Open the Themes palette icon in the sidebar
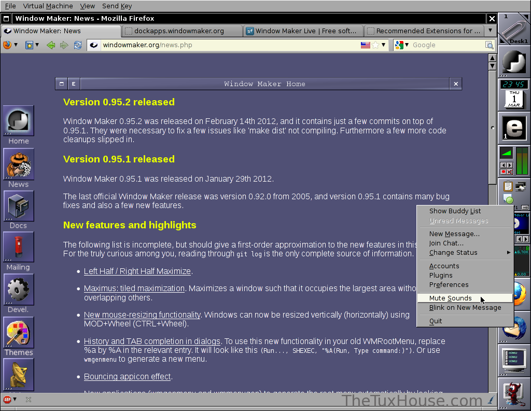This screenshot has width=531, height=411. 18,333
